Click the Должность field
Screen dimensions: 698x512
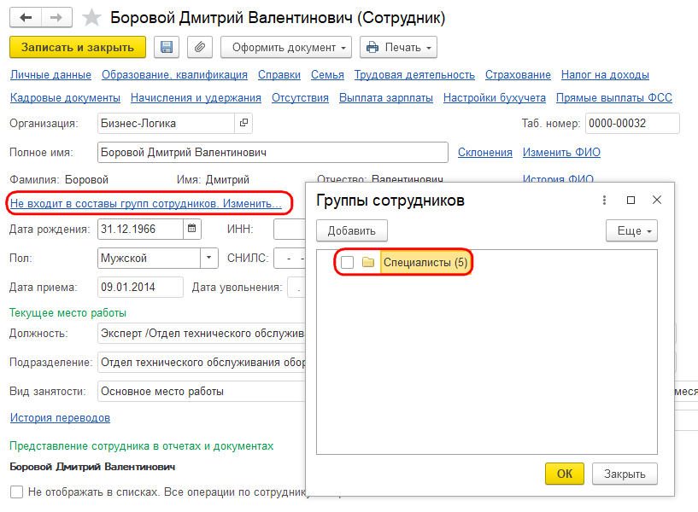(x=202, y=334)
